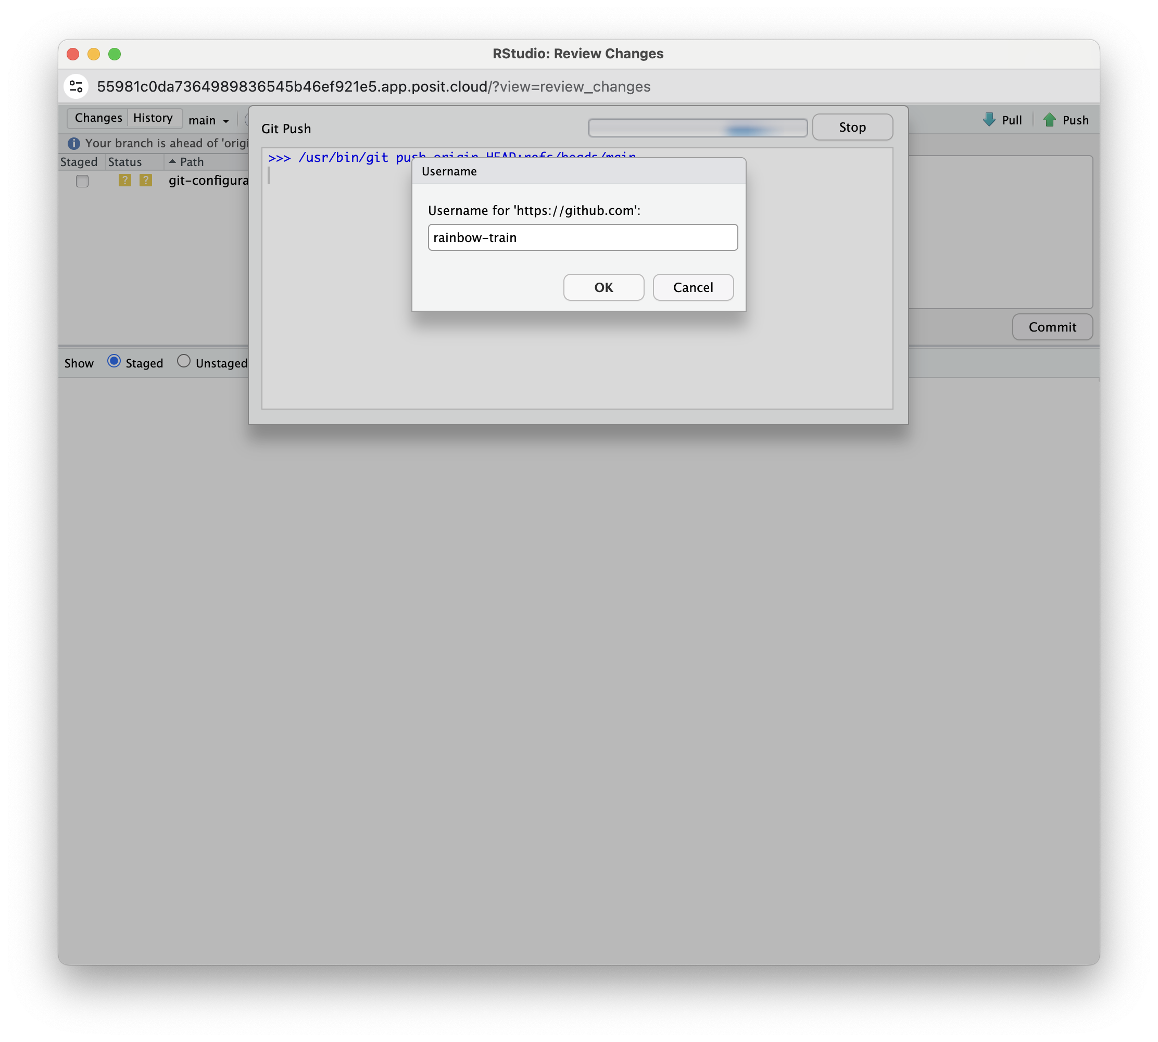
Task: Click the green Push arrow icon
Action: pyautogui.click(x=1049, y=120)
